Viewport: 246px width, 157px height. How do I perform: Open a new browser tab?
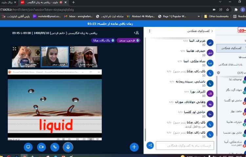click(73, 2)
